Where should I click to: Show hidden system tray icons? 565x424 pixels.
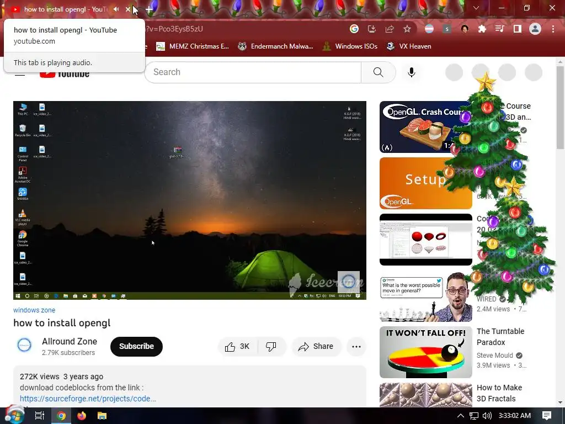[x=461, y=416]
